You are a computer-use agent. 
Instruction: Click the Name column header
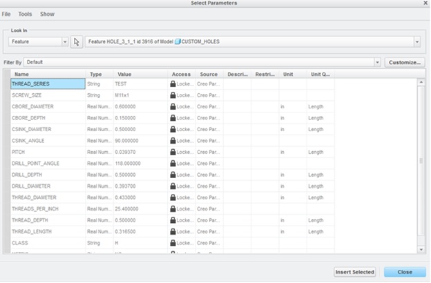pos(48,74)
